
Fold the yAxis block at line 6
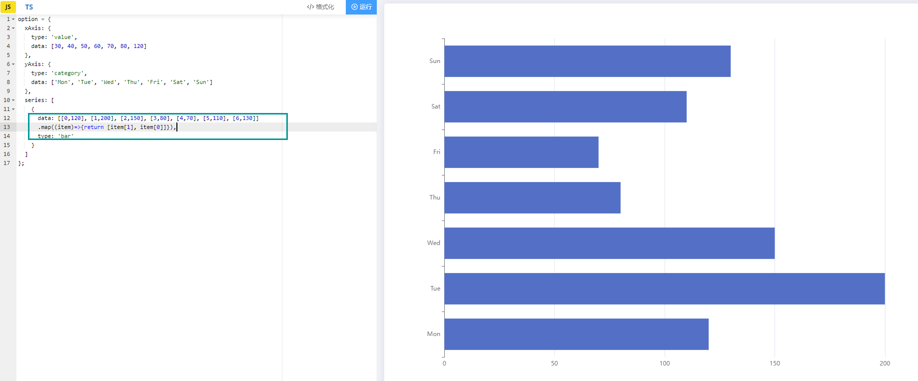coord(13,64)
